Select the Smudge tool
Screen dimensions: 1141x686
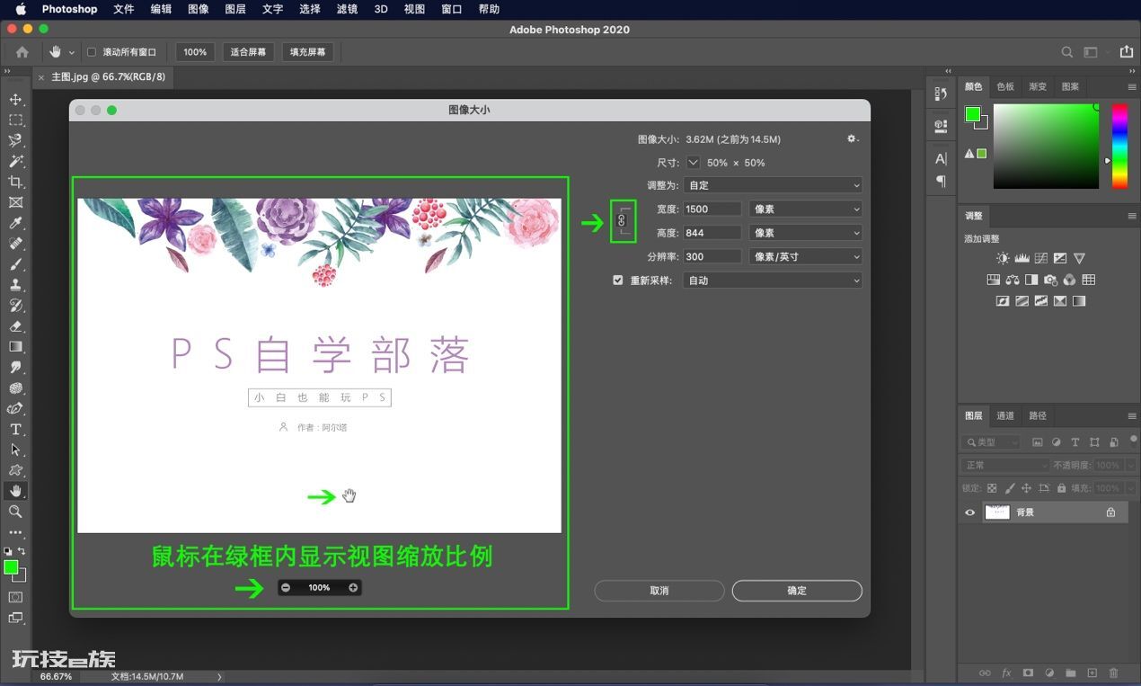(15, 368)
